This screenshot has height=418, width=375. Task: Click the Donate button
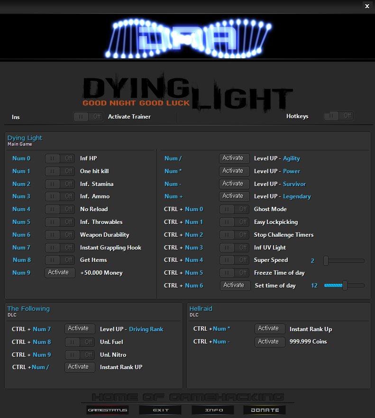pyautogui.click(x=265, y=410)
